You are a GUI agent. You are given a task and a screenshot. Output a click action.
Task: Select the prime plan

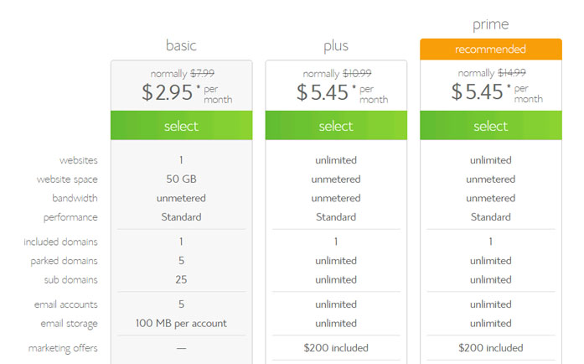[491, 125]
